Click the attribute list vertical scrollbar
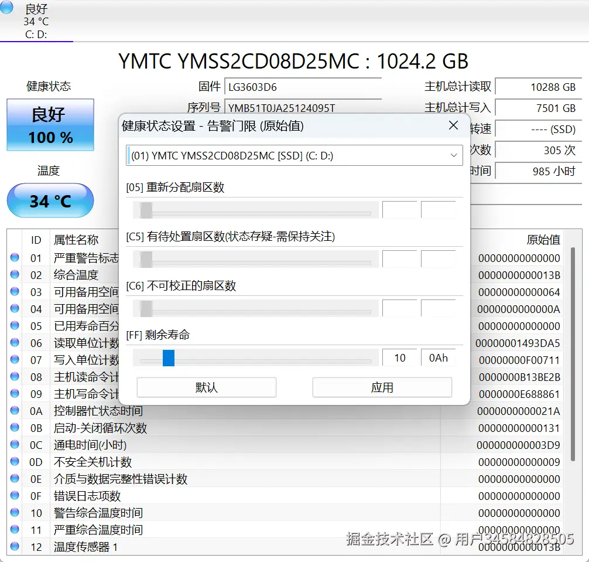Screen dimensions: 589x562 click(573, 354)
